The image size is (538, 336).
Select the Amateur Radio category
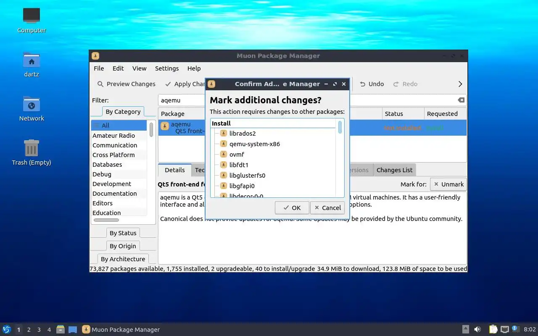click(x=119, y=136)
